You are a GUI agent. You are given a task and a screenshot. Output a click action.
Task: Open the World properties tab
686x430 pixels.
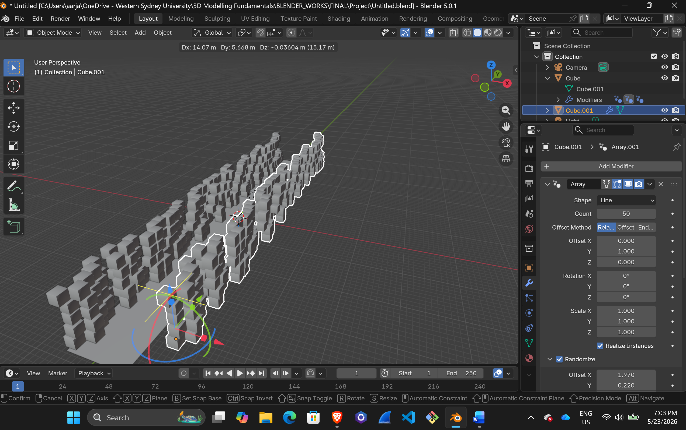click(529, 229)
